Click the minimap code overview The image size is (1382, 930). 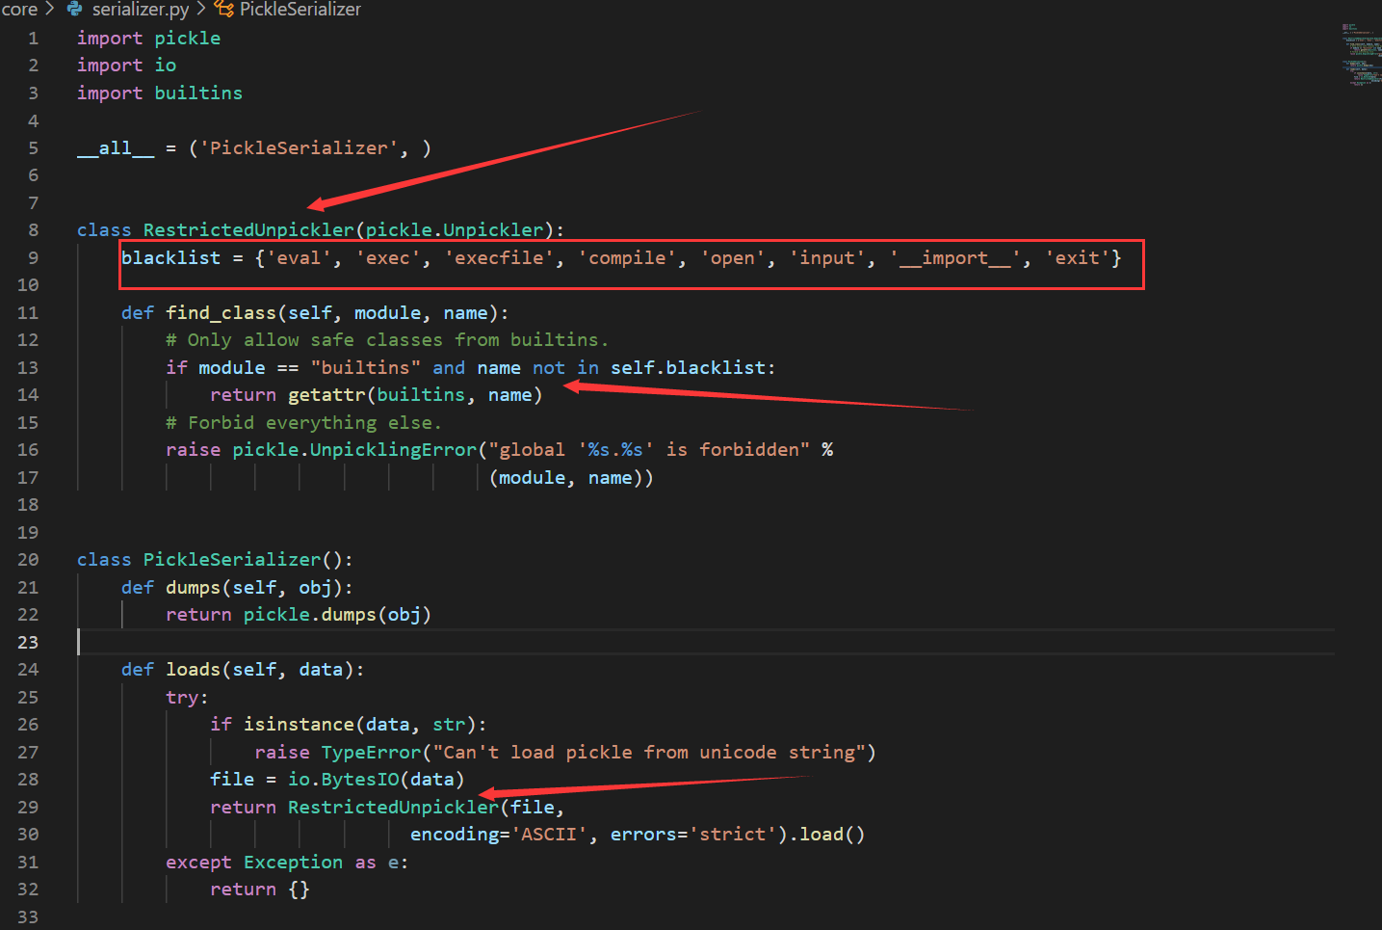[1361, 55]
